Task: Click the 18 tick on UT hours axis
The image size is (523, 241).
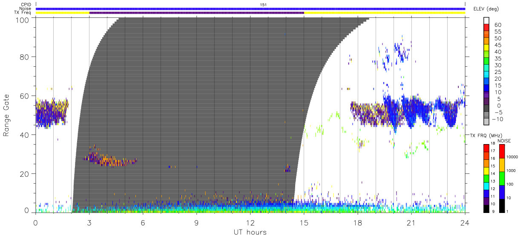Action: point(358,222)
